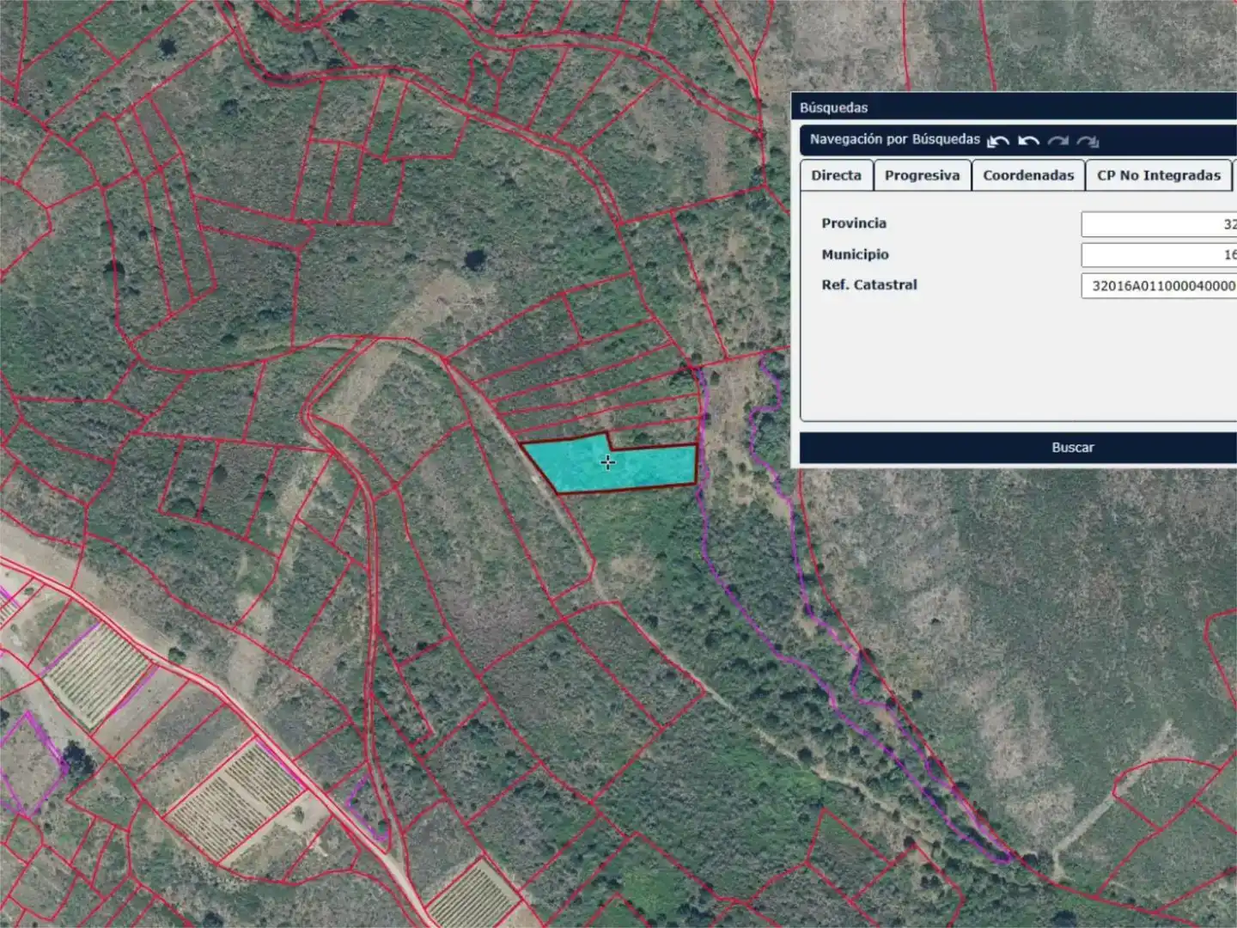
Task: Go to the first search in navigation history
Action: point(998,141)
